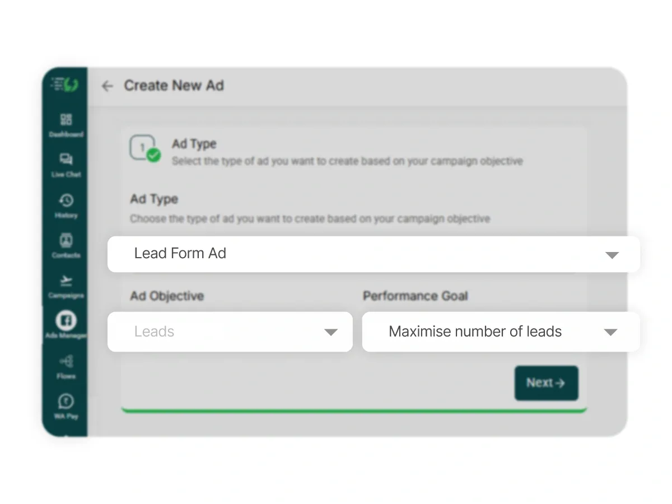Viewport: 672px width, 504px height.
Task: Open the Flows section
Action: tap(66, 364)
